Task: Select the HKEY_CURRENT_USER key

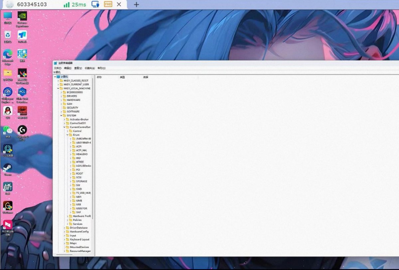Action: click(x=76, y=84)
